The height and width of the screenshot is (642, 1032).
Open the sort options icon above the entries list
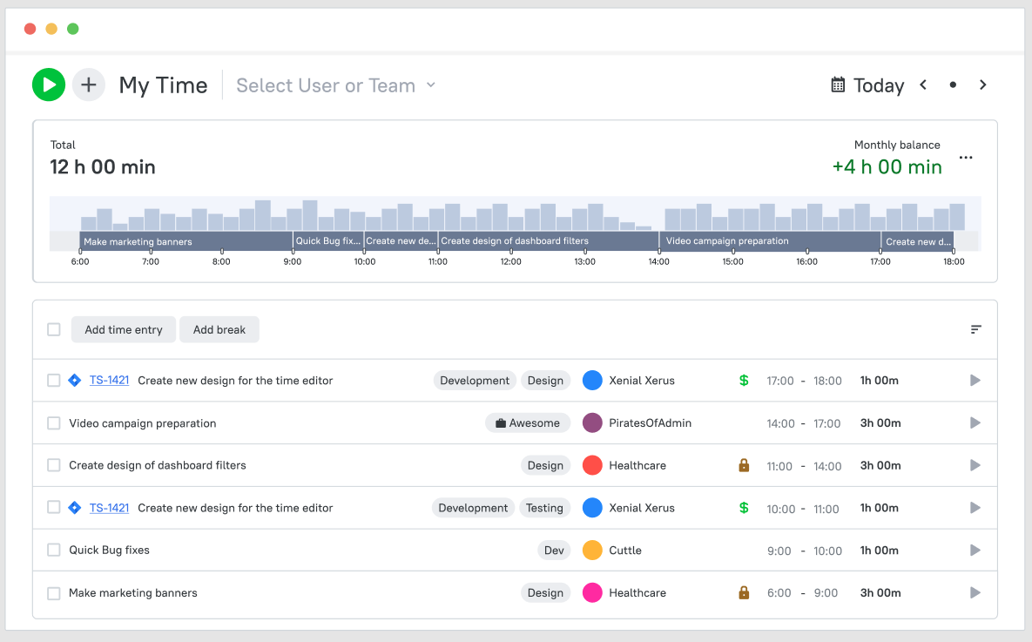[975, 329]
